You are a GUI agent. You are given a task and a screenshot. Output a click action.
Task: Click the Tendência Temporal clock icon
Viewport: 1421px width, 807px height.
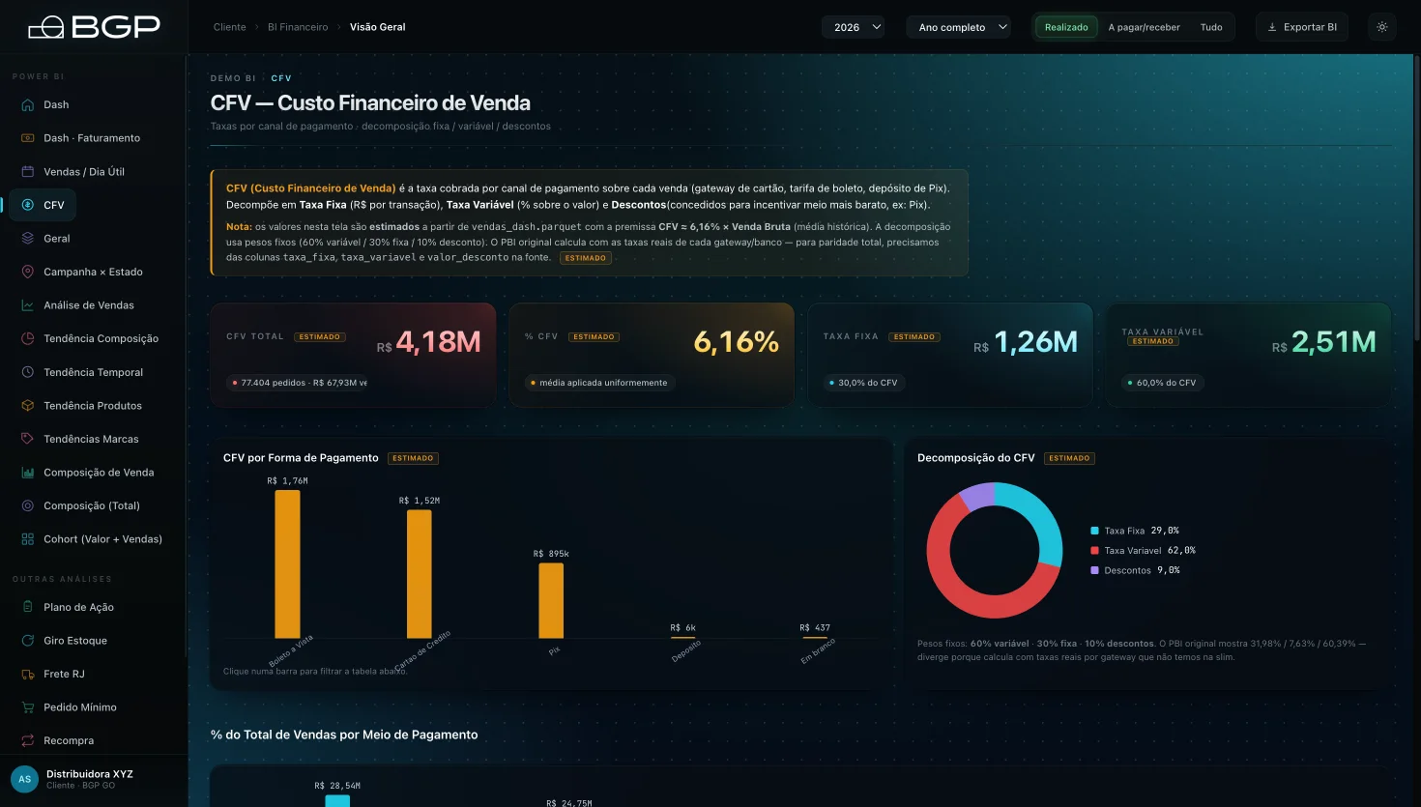[x=27, y=372]
